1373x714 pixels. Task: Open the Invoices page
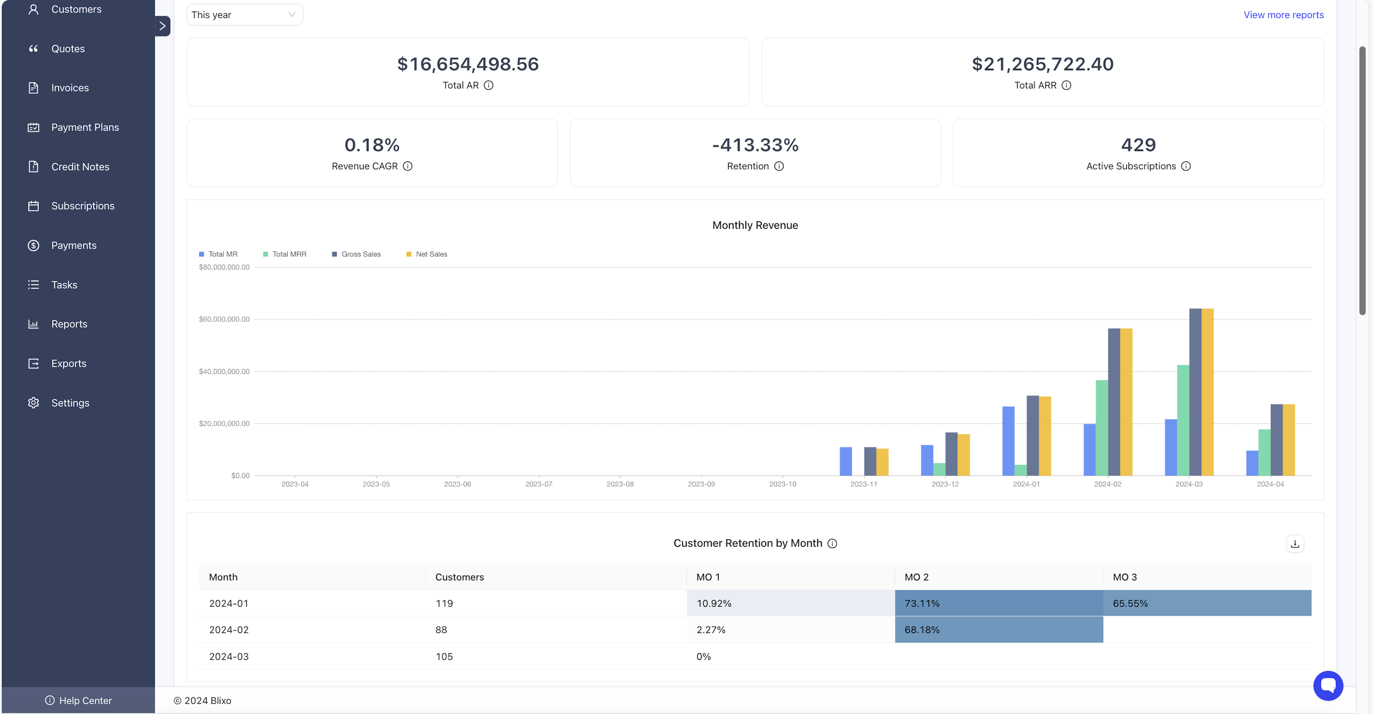click(70, 87)
